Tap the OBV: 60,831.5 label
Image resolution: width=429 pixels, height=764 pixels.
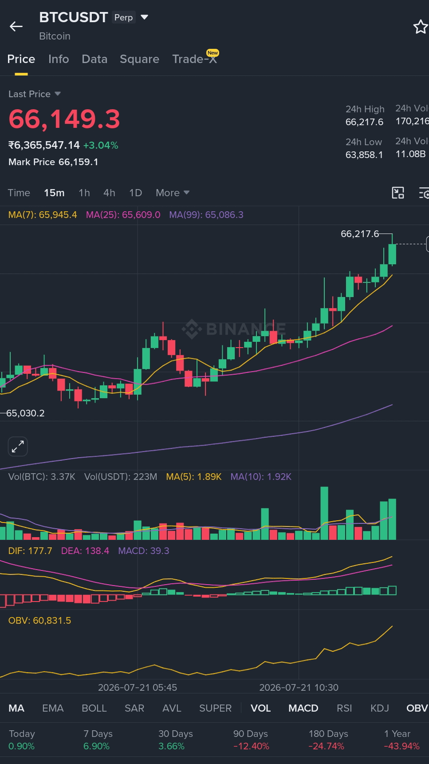[x=40, y=621]
